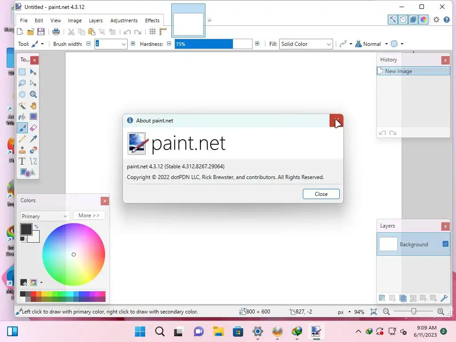Toggle the History window button
Image resolution: width=456 pixels, height=342 pixels.
click(403, 20)
